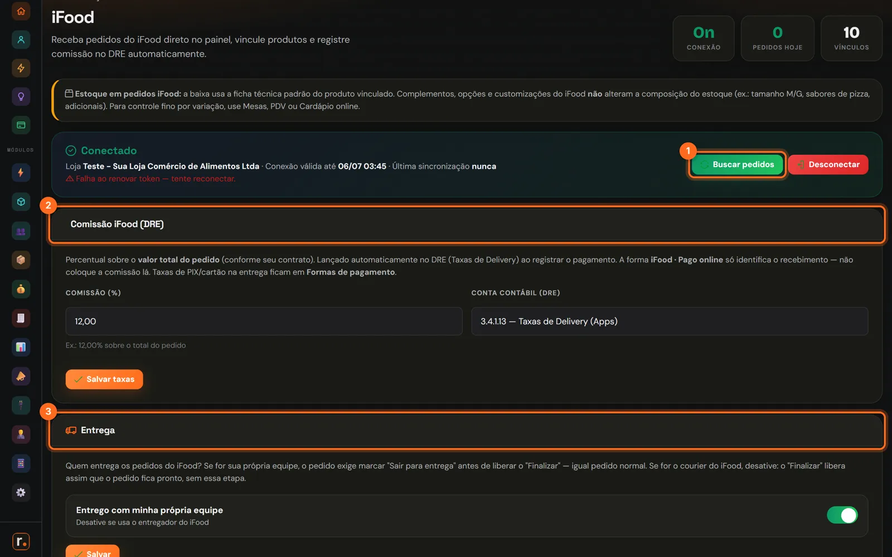
Task: Click 'Ex.: 12,00% sobre o total do pedido'
Action: (125, 345)
